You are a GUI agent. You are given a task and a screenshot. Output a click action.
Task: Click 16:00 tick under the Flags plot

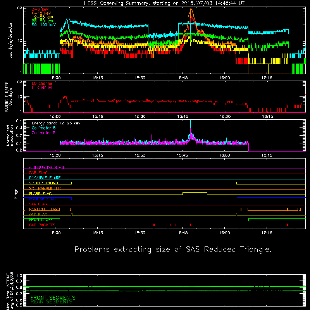tap(224, 233)
